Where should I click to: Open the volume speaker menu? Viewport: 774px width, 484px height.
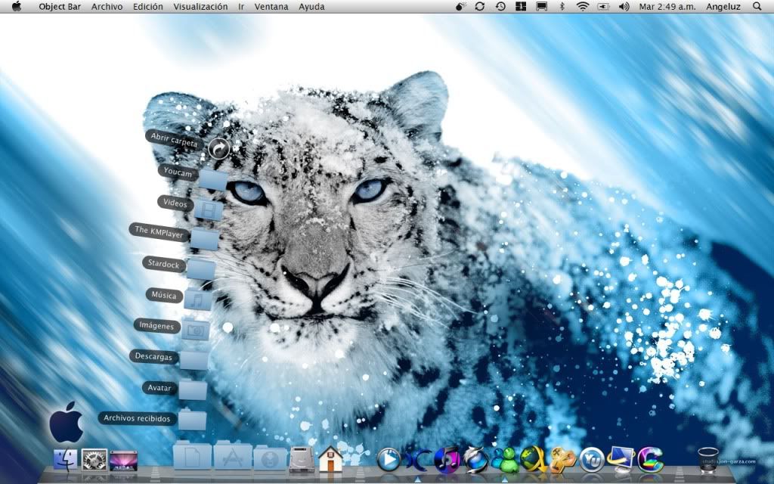point(624,6)
